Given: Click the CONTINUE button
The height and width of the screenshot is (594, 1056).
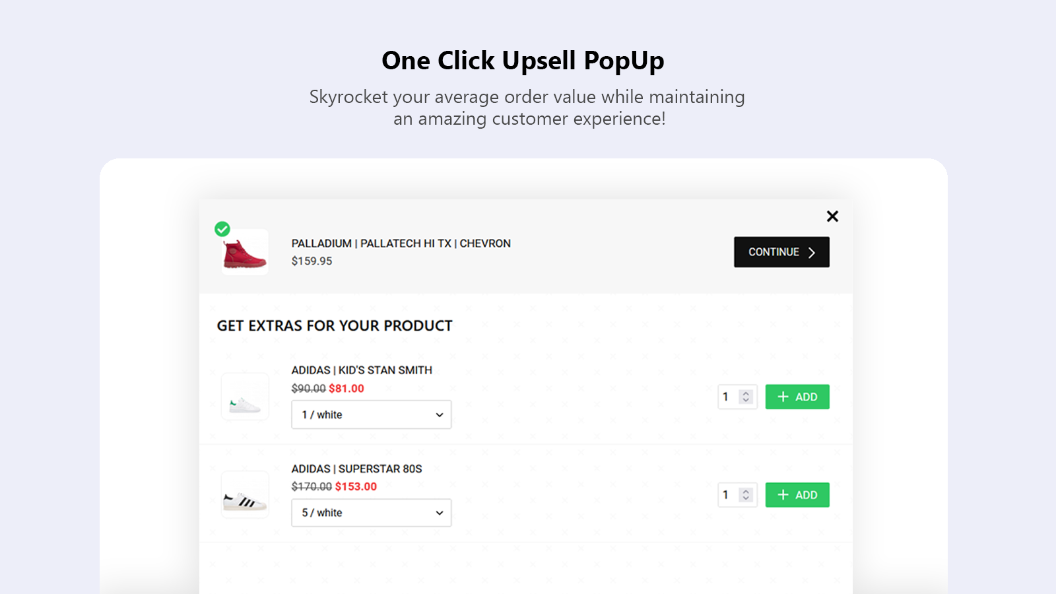Looking at the screenshot, I should coord(781,251).
